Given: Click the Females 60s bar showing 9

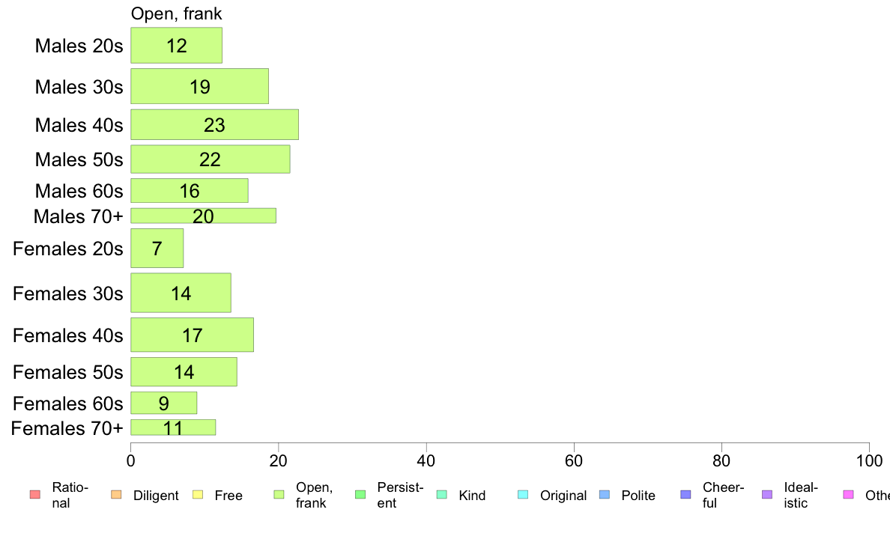Looking at the screenshot, I should pos(164,404).
